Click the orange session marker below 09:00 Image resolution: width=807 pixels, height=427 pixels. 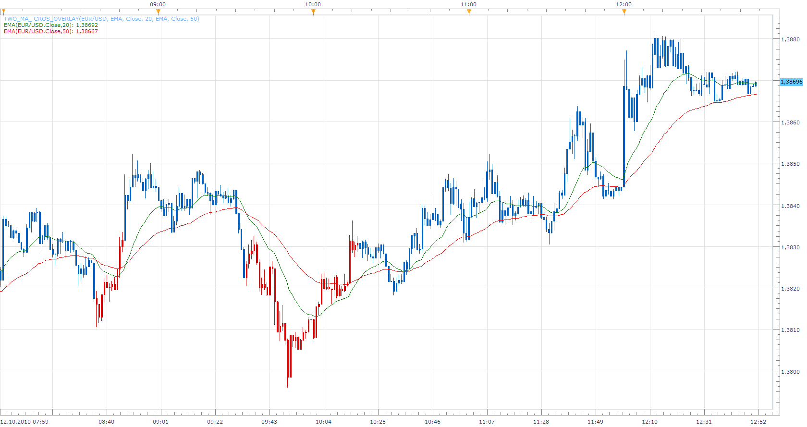click(x=158, y=12)
